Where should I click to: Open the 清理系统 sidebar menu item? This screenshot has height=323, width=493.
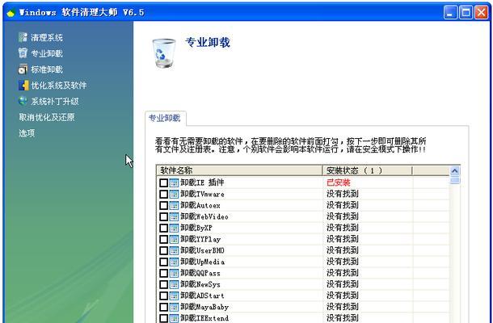coord(47,38)
